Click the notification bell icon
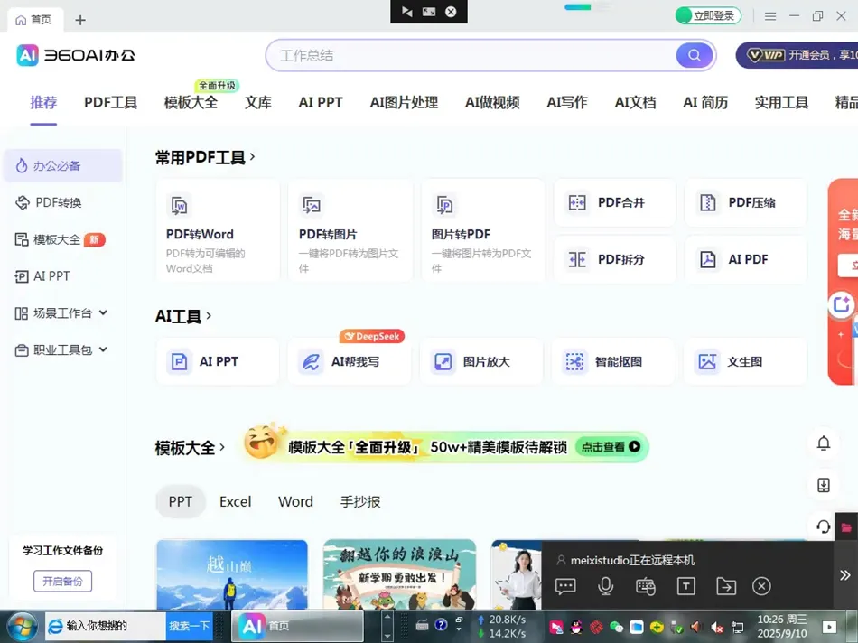The width and height of the screenshot is (858, 643). [x=824, y=443]
